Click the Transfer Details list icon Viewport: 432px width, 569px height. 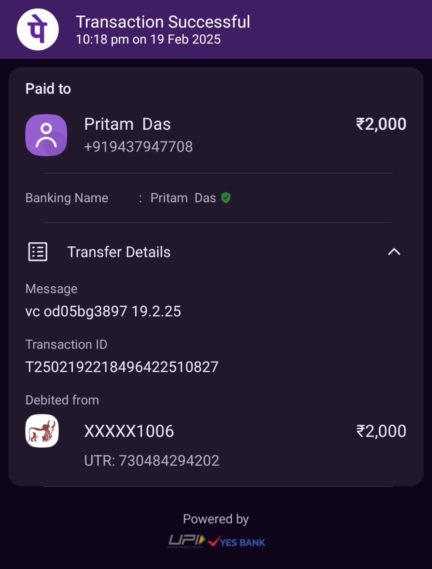[38, 252]
